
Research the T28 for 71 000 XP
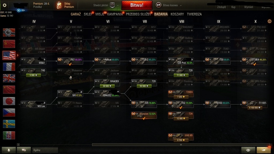[181, 75]
